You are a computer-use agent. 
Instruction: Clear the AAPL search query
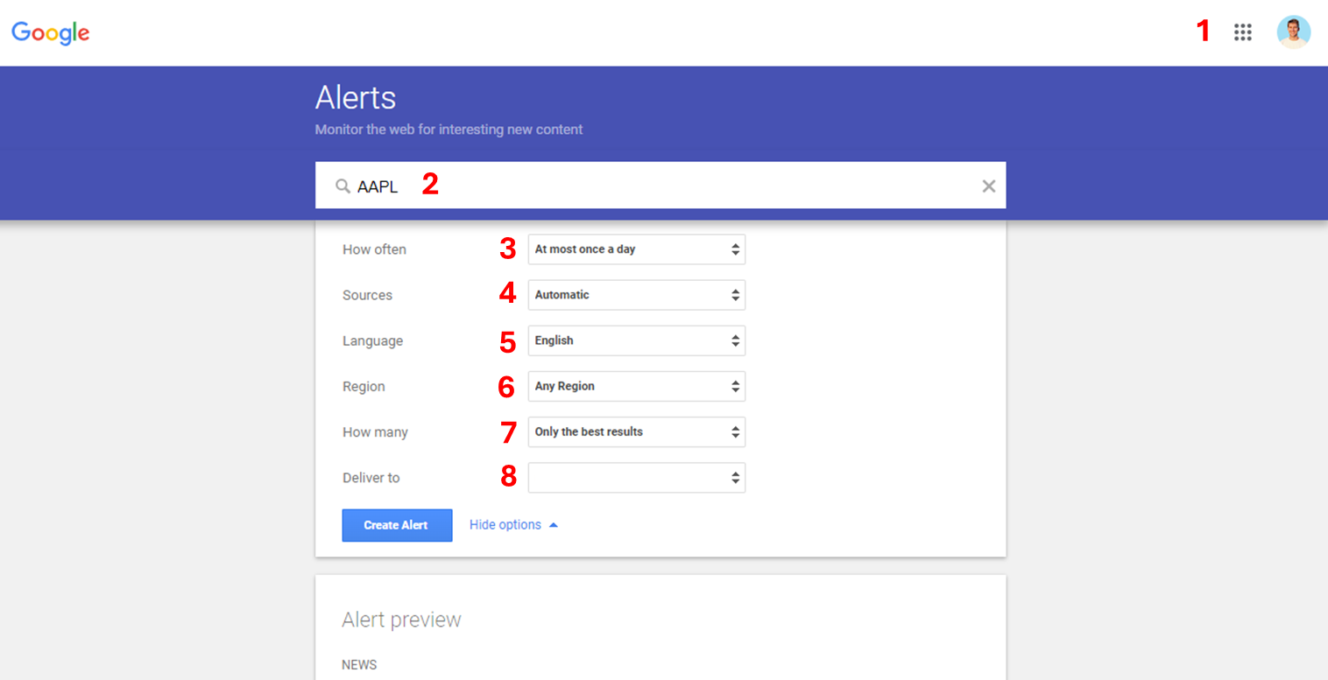coord(989,186)
